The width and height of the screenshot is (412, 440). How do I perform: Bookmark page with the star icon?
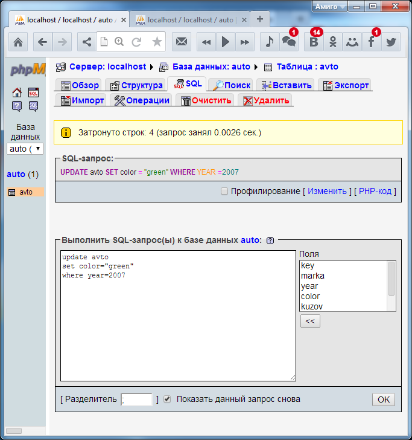pos(157,42)
